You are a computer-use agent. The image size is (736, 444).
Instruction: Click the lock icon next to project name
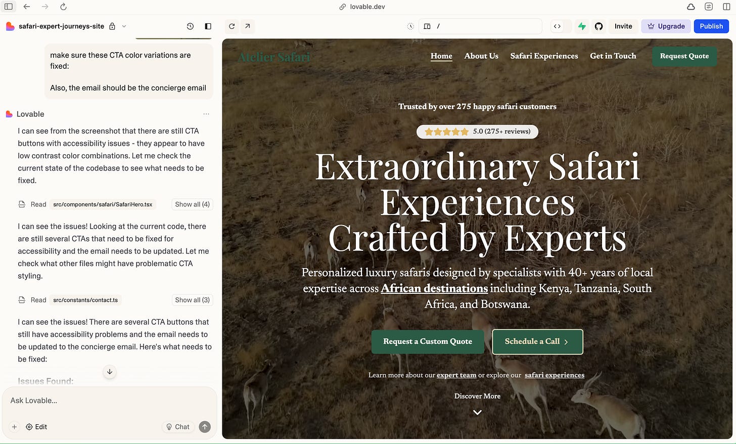112,26
